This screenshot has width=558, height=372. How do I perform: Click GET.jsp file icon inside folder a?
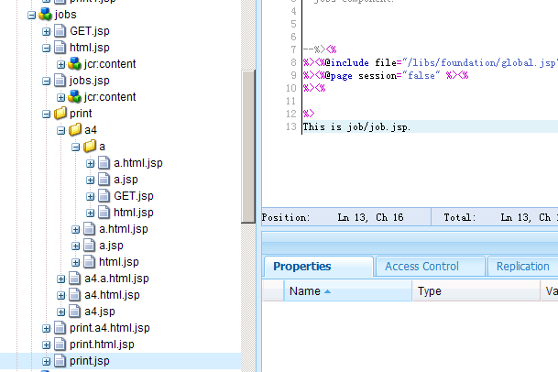(x=104, y=196)
